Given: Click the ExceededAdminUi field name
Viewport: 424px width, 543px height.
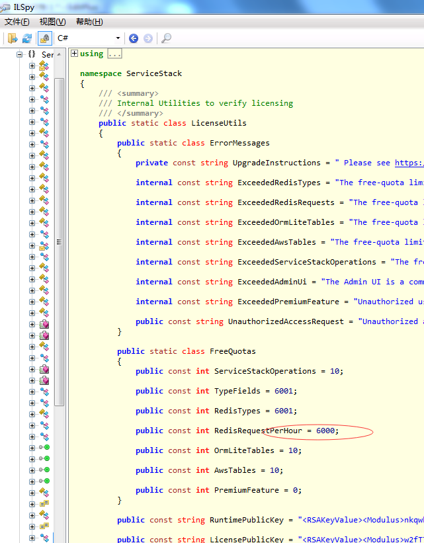Looking at the screenshot, I should [x=272, y=282].
